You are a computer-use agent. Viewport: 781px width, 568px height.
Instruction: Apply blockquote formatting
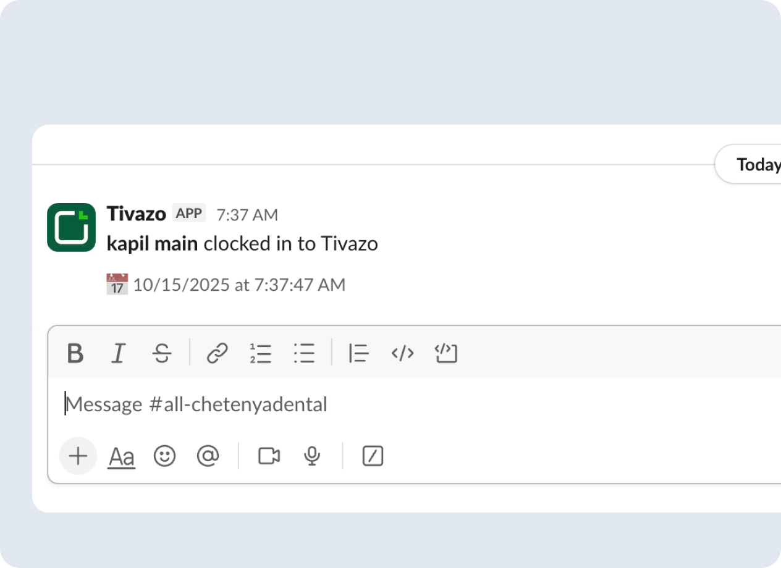pyautogui.click(x=359, y=354)
